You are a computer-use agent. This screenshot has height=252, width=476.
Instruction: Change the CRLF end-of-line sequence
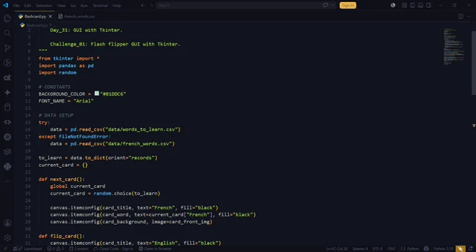391,249
